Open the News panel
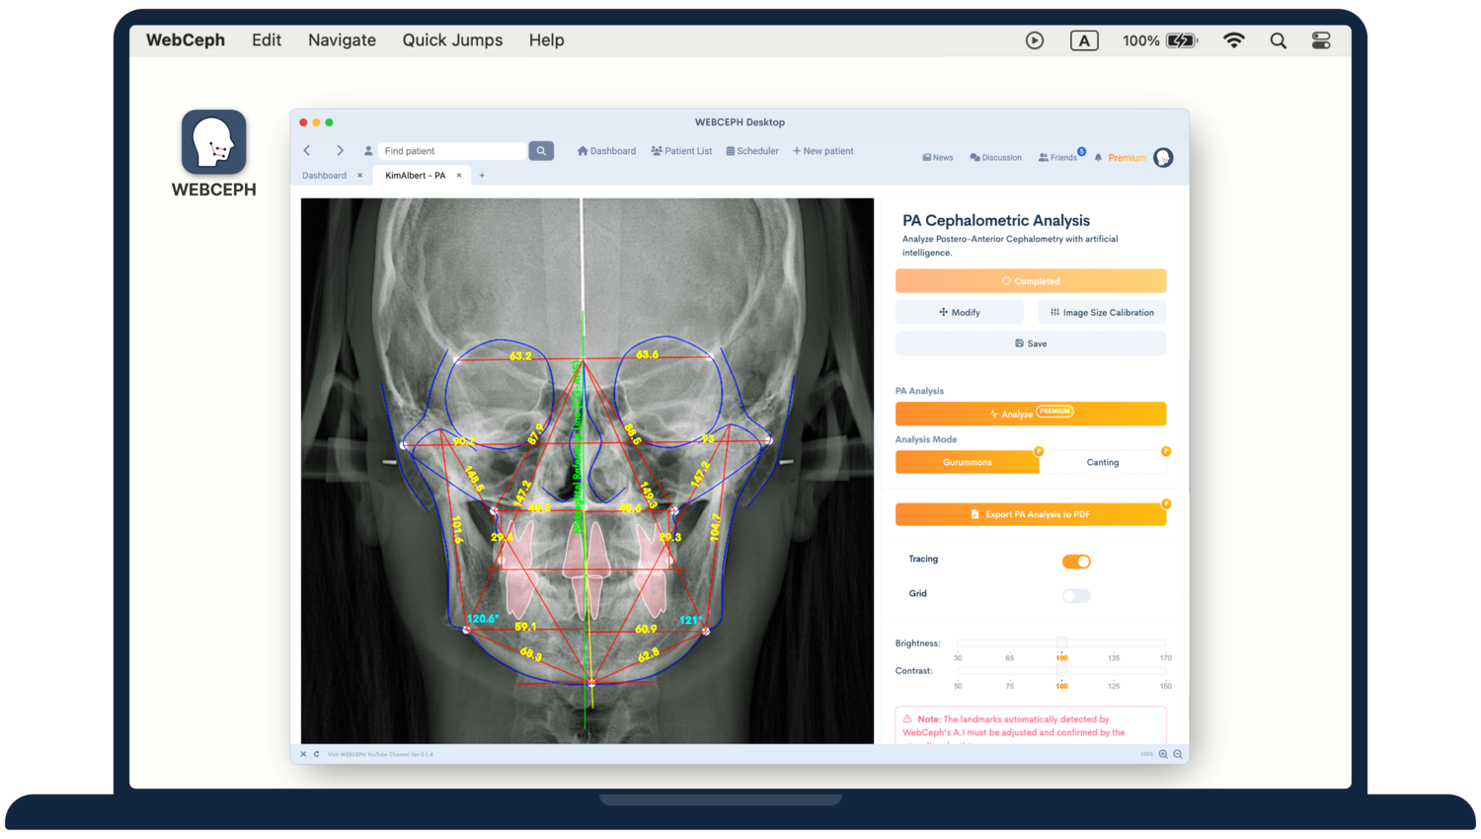The width and height of the screenshot is (1481, 839). (x=936, y=157)
